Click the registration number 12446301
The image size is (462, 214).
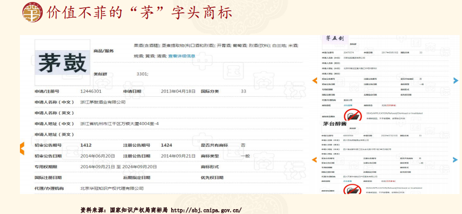(91, 91)
